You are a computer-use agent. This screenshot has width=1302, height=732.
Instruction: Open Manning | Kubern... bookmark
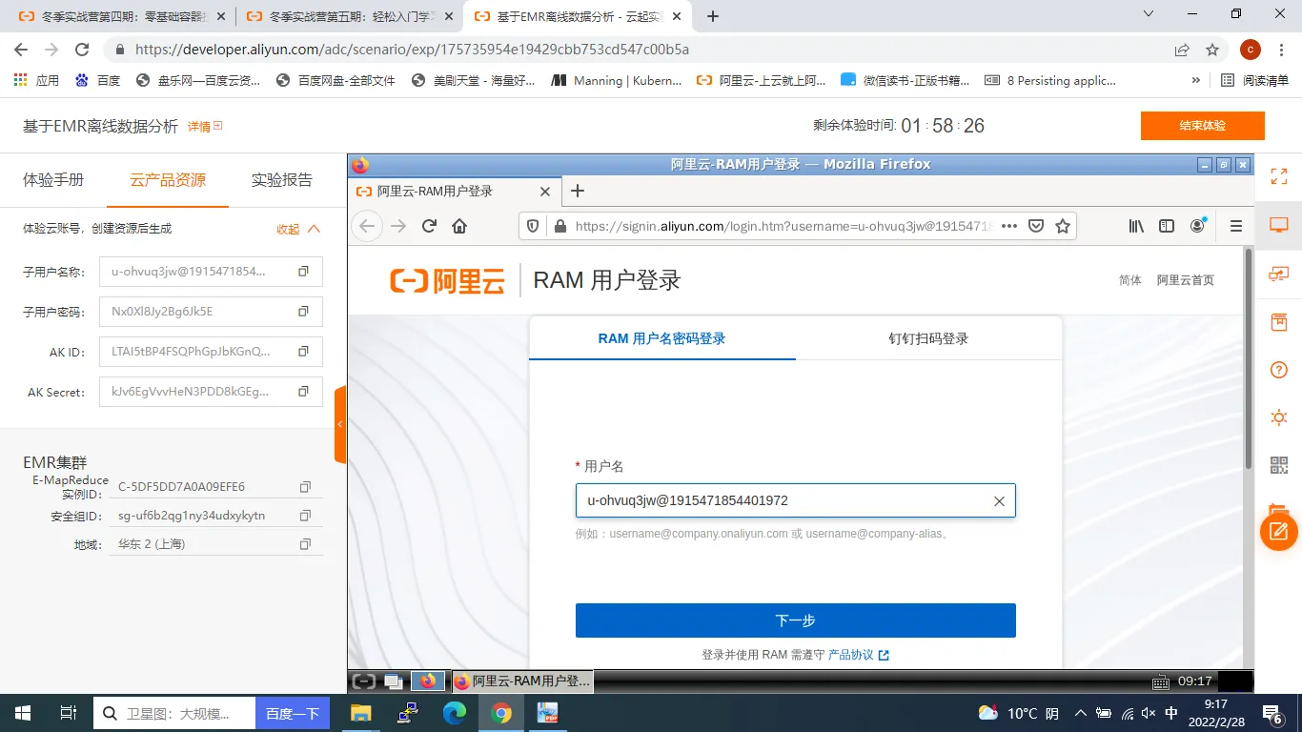coord(617,80)
